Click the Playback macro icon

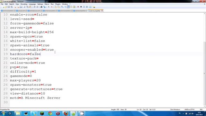coord(84,7)
